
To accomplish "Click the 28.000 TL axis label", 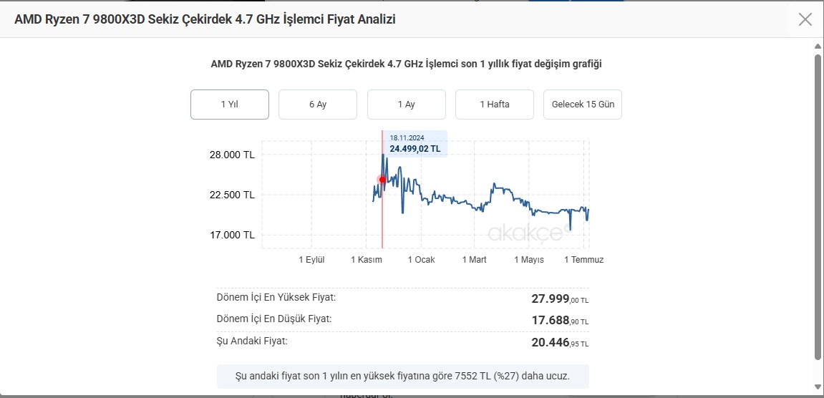I will tap(232, 155).
